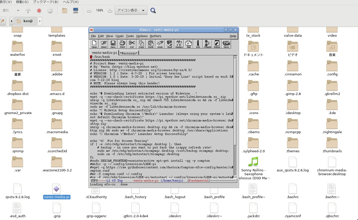Switch to the *Warnings* buffer tab
Screen dimensions: 358x220
pyautogui.click(x=129, y=53)
